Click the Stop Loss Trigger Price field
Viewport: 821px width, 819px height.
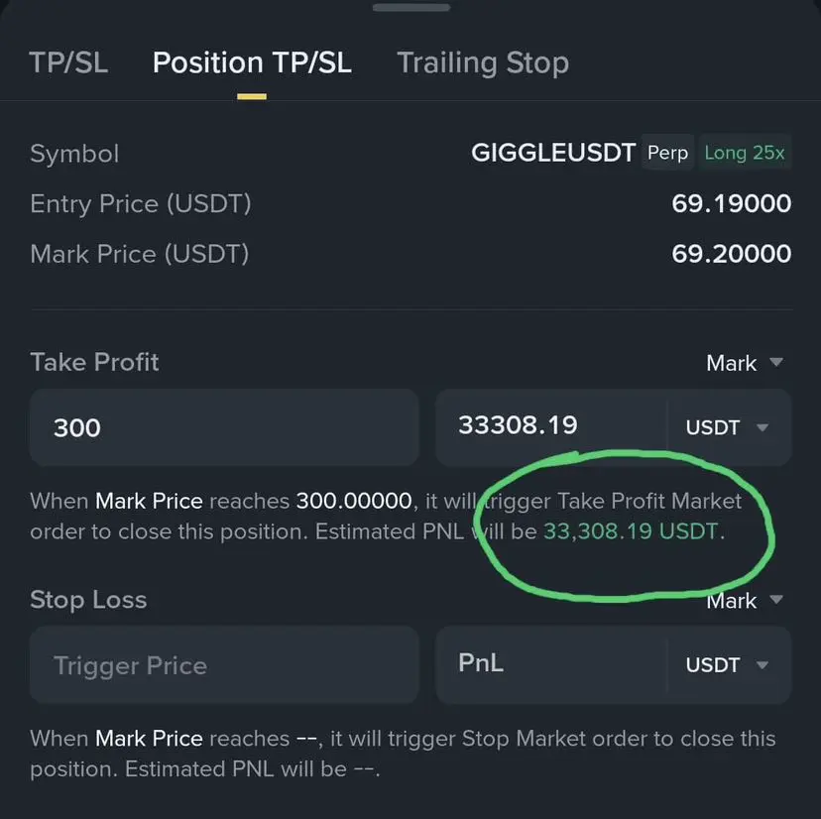(224, 665)
